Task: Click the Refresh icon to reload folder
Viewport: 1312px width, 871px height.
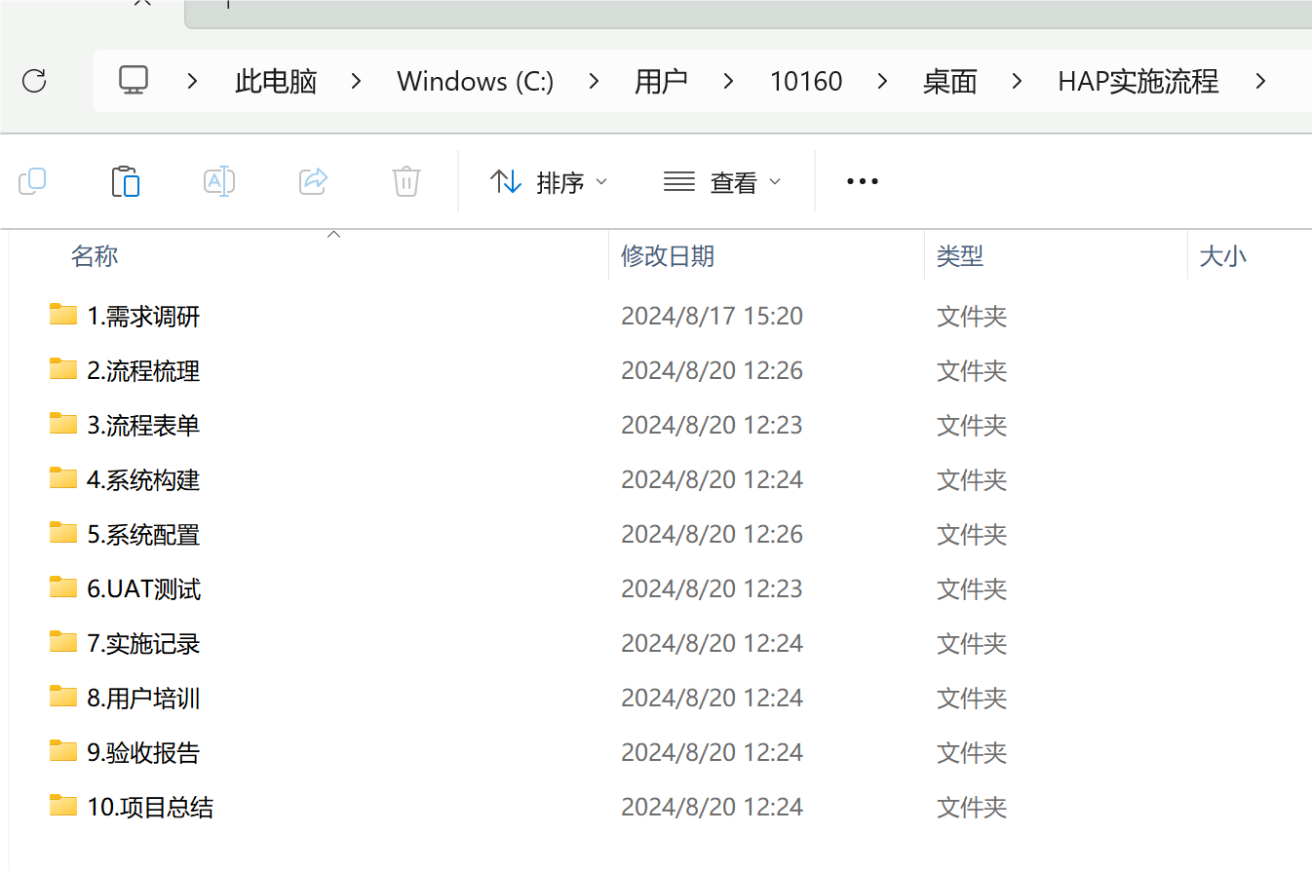Action: (34, 81)
